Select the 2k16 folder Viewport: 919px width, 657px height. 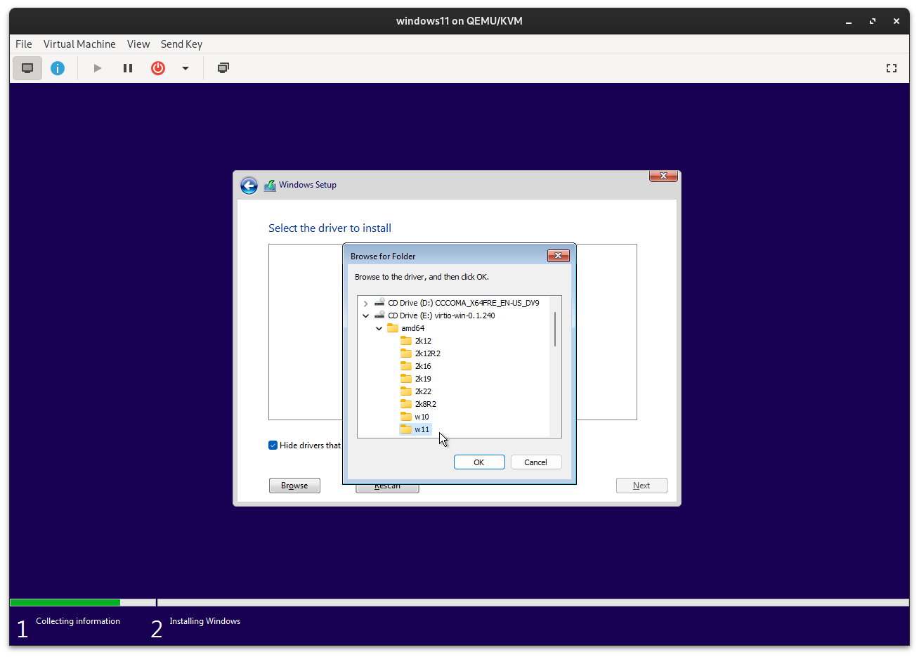coord(423,366)
